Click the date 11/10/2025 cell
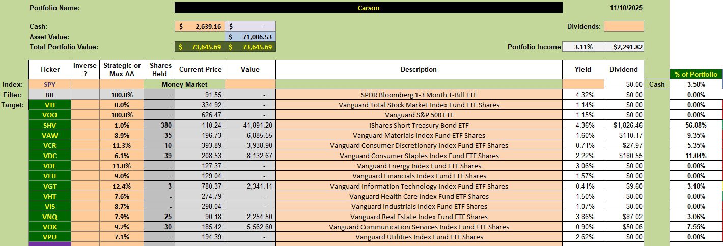 tap(626, 8)
